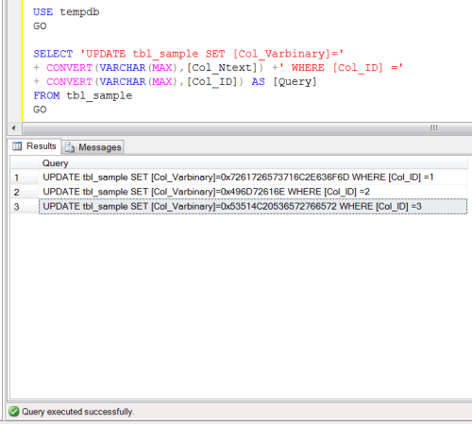Click the first GO under USE tempdb
This screenshot has height=424, width=472.
[40, 26]
